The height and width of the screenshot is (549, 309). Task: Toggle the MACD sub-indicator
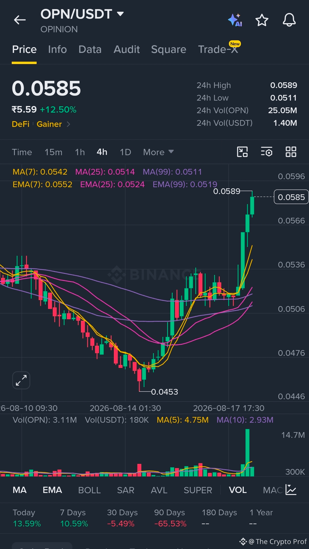tap(273, 490)
